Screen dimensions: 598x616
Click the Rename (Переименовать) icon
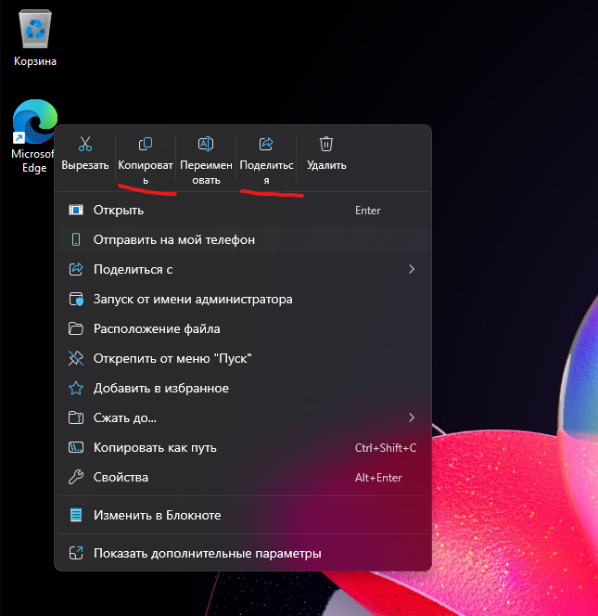click(x=206, y=144)
